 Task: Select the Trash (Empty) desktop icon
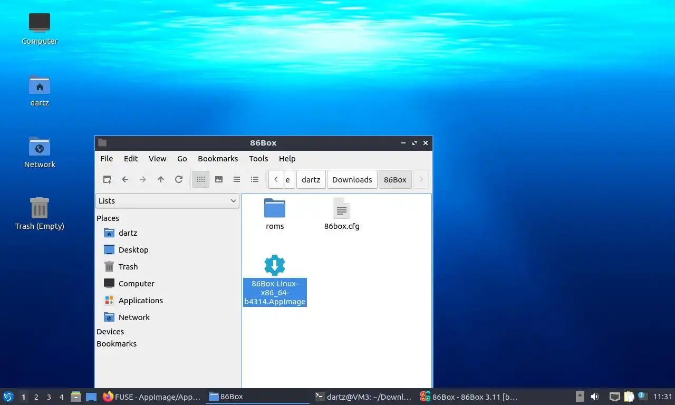pos(40,213)
